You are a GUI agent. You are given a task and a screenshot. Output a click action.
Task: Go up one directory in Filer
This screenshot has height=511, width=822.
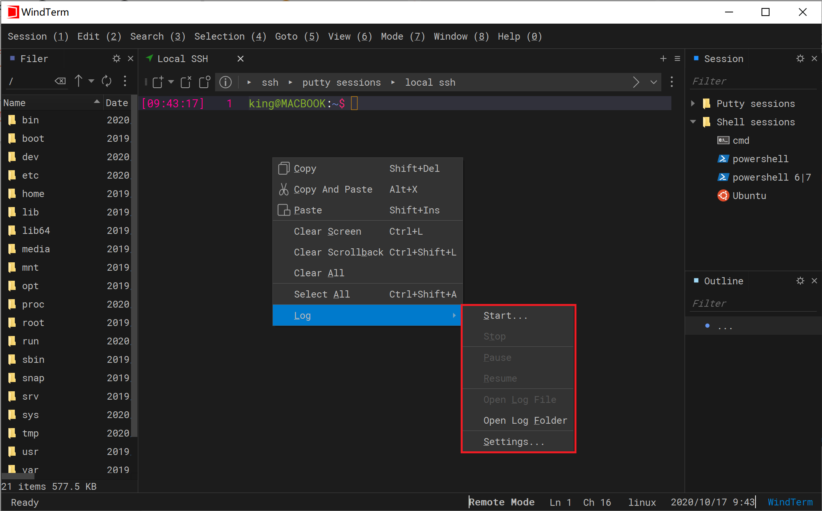(x=79, y=81)
